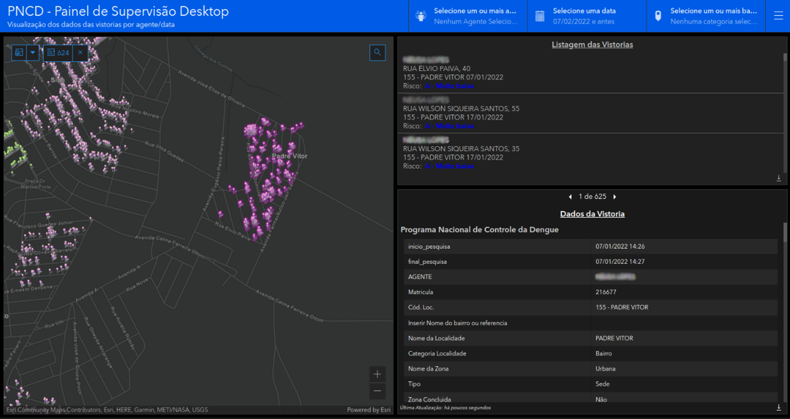Click download icon in Listagem das Vistorias
Image resolution: width=790 pixels, height=419 pixels.
point(778,178)
